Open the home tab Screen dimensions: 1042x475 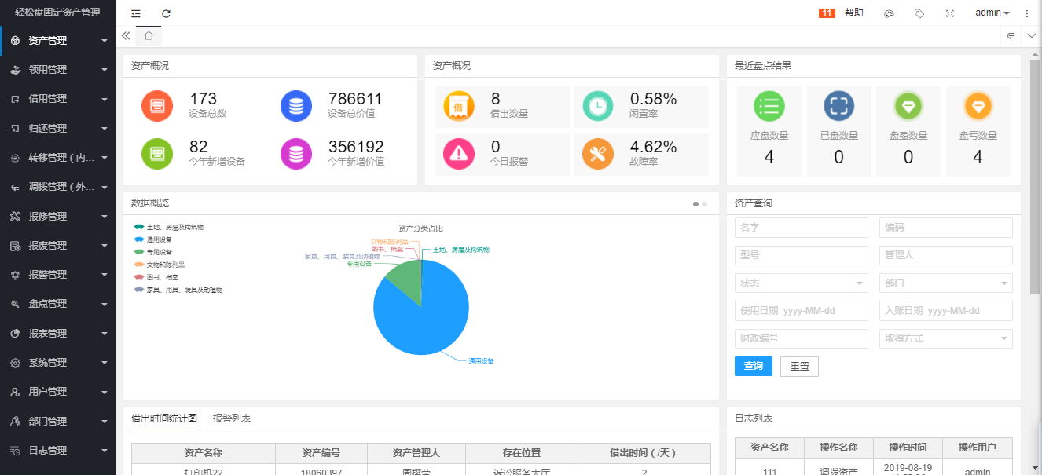(x=149, y=36)
